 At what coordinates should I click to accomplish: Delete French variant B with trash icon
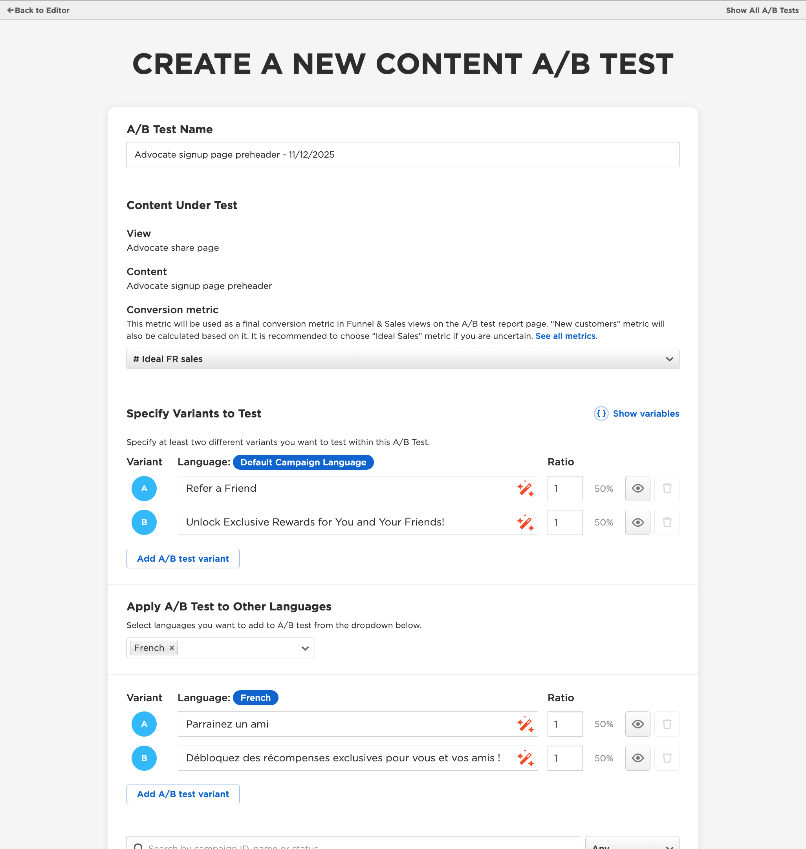(667, 758)
